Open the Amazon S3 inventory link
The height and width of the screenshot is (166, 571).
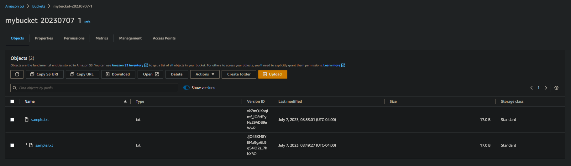click(128, 65)
